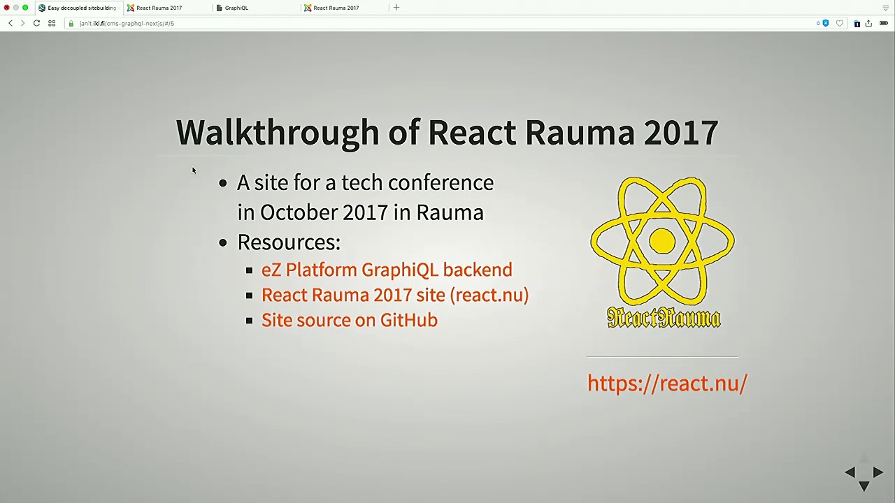Image resolution: width=895 pixels, height=503 pixels.
Task: Open the eZ Platform GraphiQL backend link
Action: pyautogui.click(x=387, y=270)
